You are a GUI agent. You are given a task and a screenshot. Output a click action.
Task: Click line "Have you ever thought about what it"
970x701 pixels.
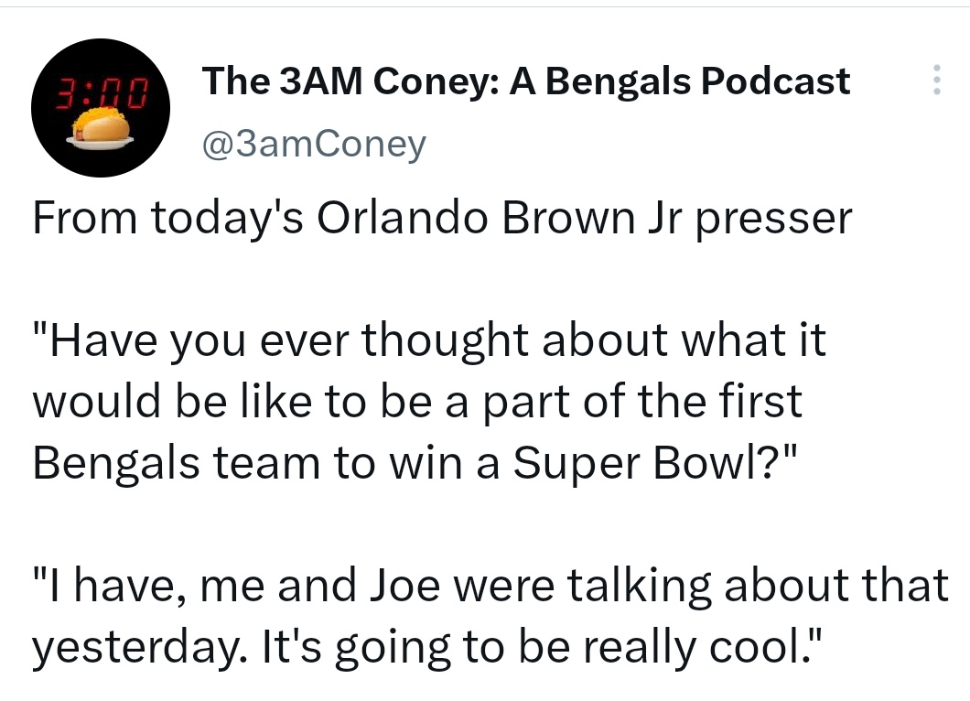pyautogui.click(x=429, y=340)
